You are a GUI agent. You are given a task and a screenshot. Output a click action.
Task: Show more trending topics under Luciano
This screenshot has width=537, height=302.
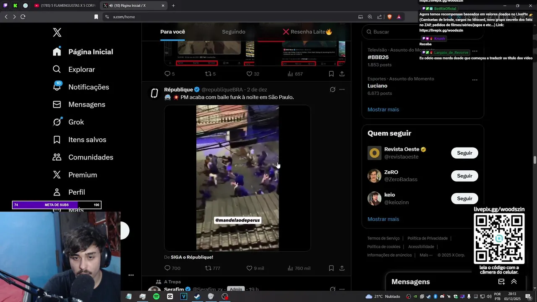pos(383,109)
